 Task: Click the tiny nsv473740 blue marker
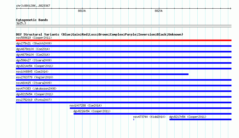[134, 119]
